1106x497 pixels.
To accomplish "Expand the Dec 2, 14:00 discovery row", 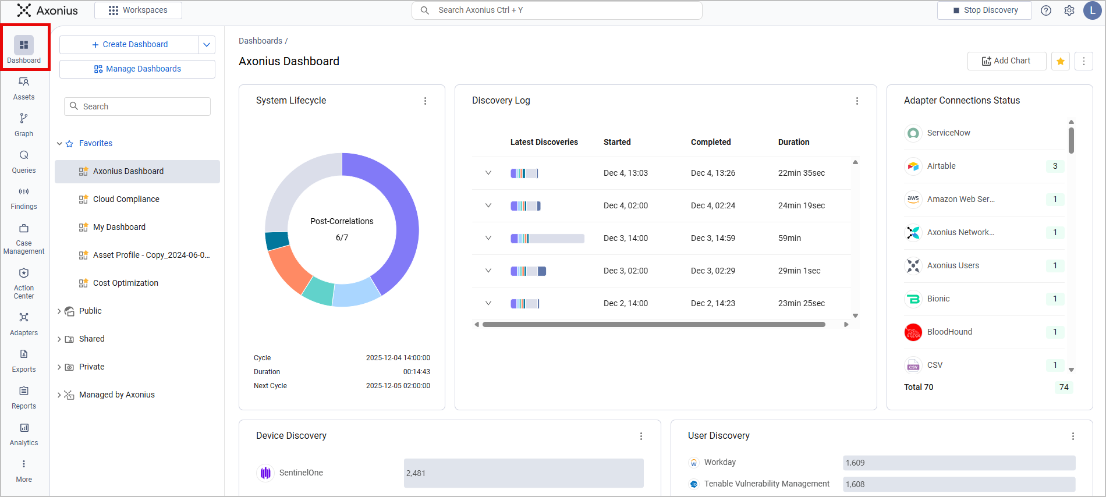I will pyautogui.click(x=488, y=303).
